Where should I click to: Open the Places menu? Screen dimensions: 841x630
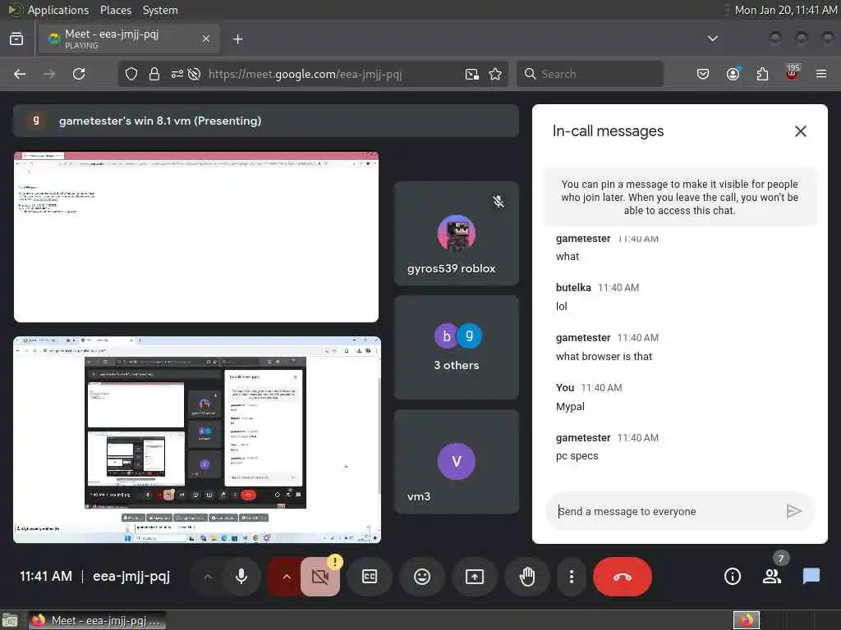coord(115,10)
